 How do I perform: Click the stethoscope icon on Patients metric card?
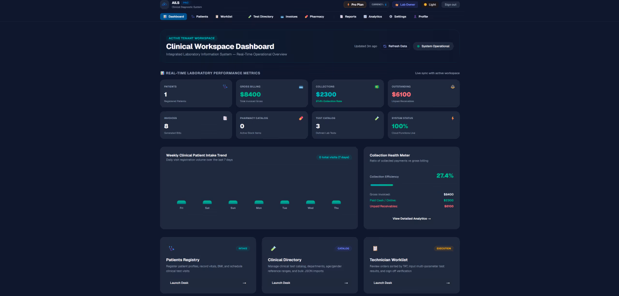tap(225, 87)
